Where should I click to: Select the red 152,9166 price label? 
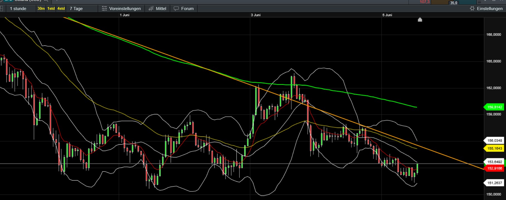[x=494, y=168]
